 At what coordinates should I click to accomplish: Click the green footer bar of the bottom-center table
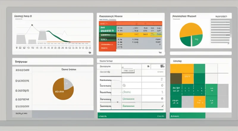point(131,116)
